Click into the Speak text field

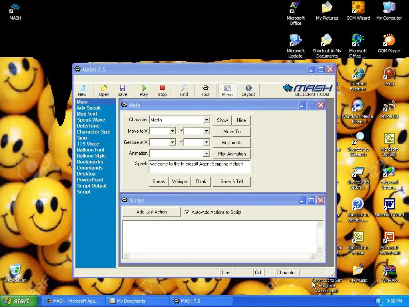[x=200, y=167]
